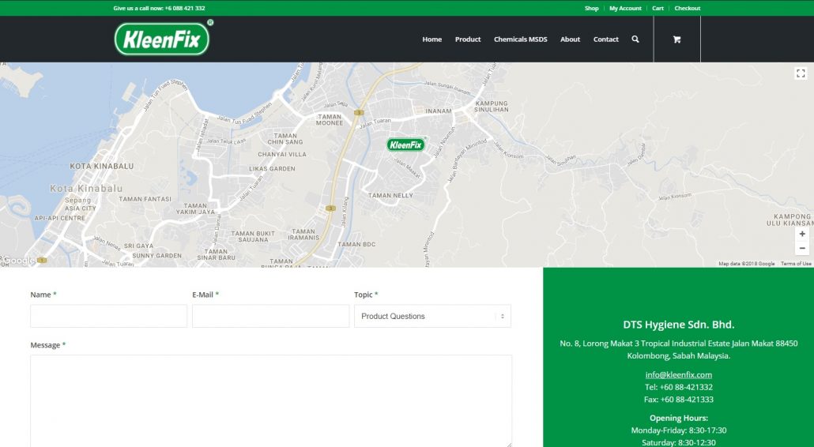
Task: Click the Shop link in top bar
Action: coord(591,8)
